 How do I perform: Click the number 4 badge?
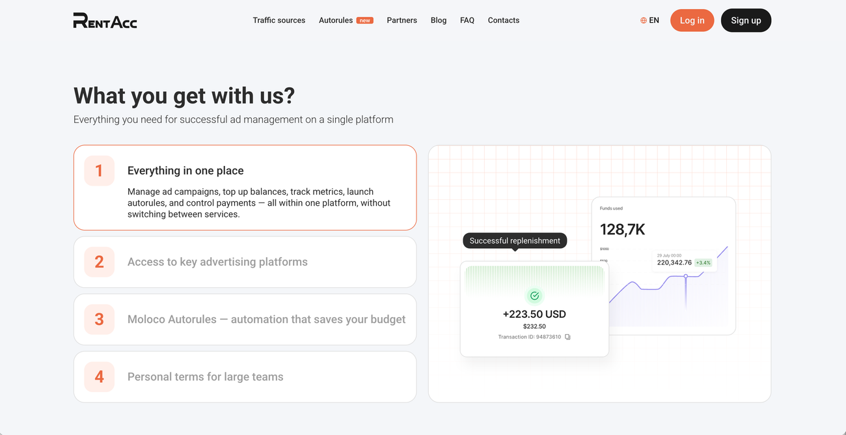(100, 376)
